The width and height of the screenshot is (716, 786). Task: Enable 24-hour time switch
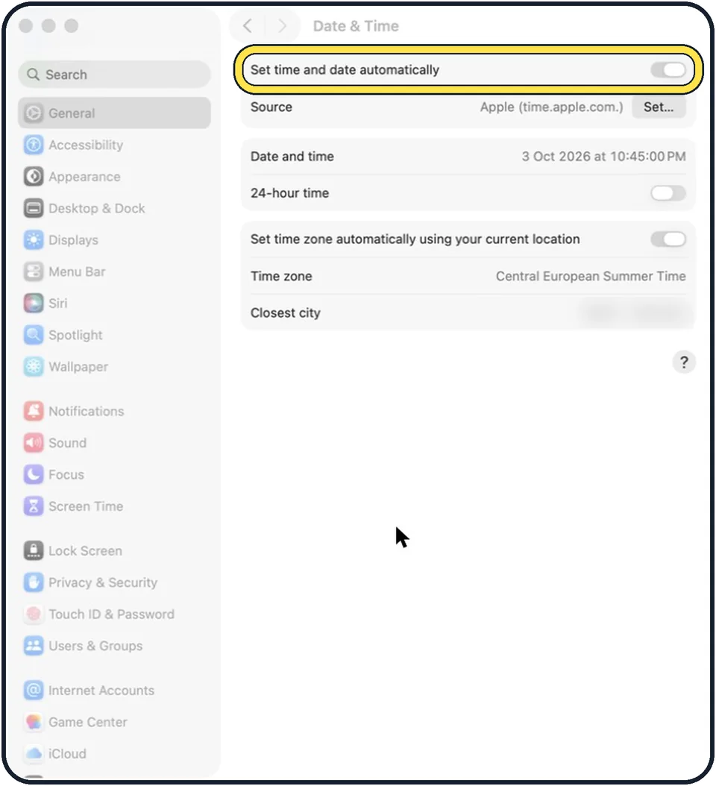[x=668, y=193]
